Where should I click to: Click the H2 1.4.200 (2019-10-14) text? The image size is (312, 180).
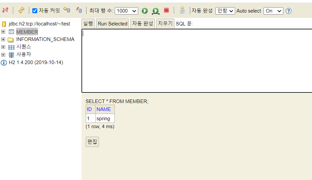36,62
